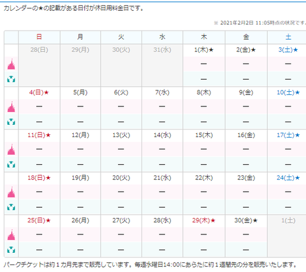The width and height of the screenshot is (306, 272).
Task: Click the teal globe icon in the 18(日) week row
Action: pyautogui.click(x=11, y=207)
